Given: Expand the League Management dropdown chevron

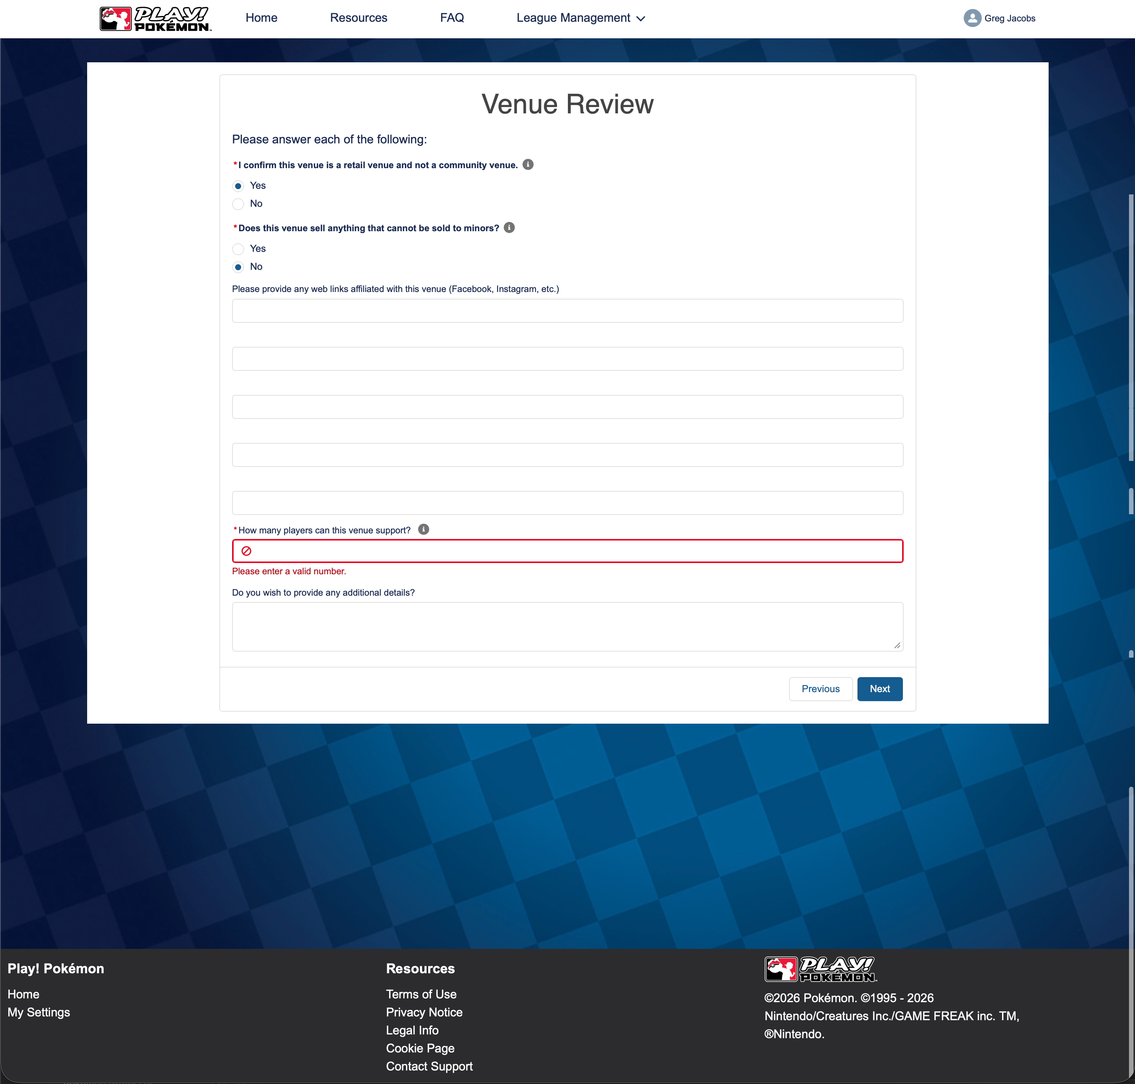Looking at the screenshot, I should [641, 18].
